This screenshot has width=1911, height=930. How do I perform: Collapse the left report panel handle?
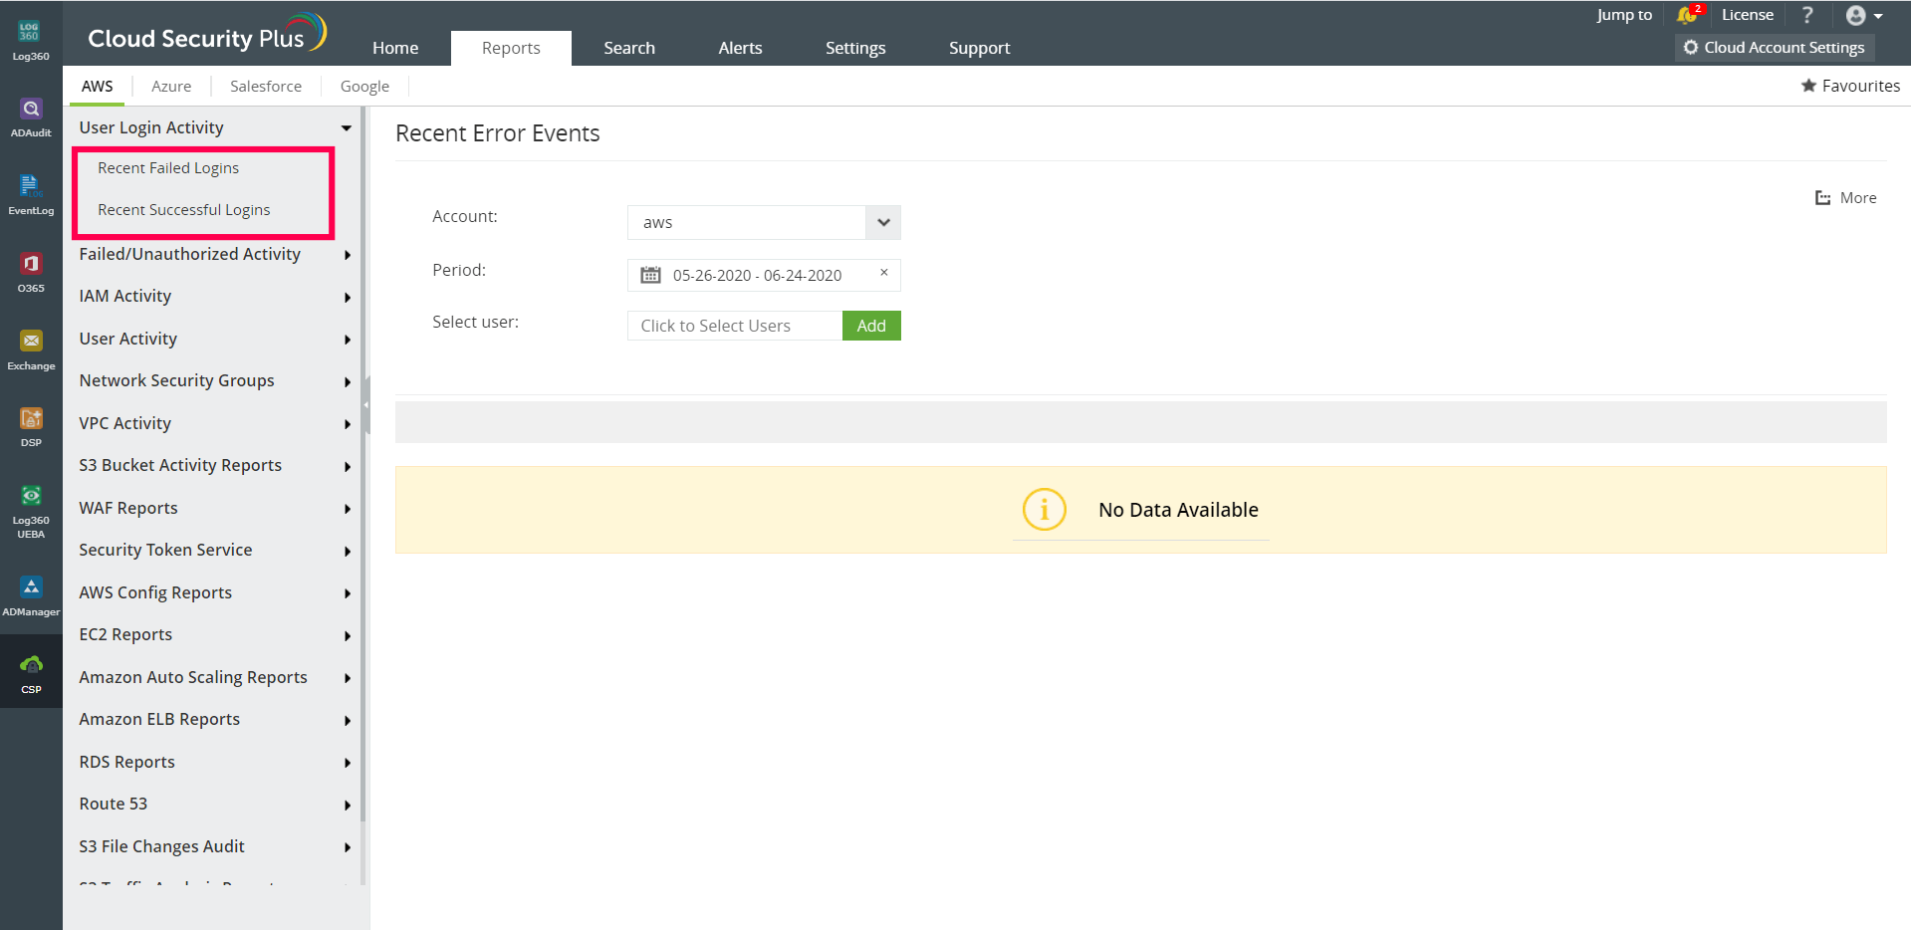pyautogui.click(x=366, y=405)
